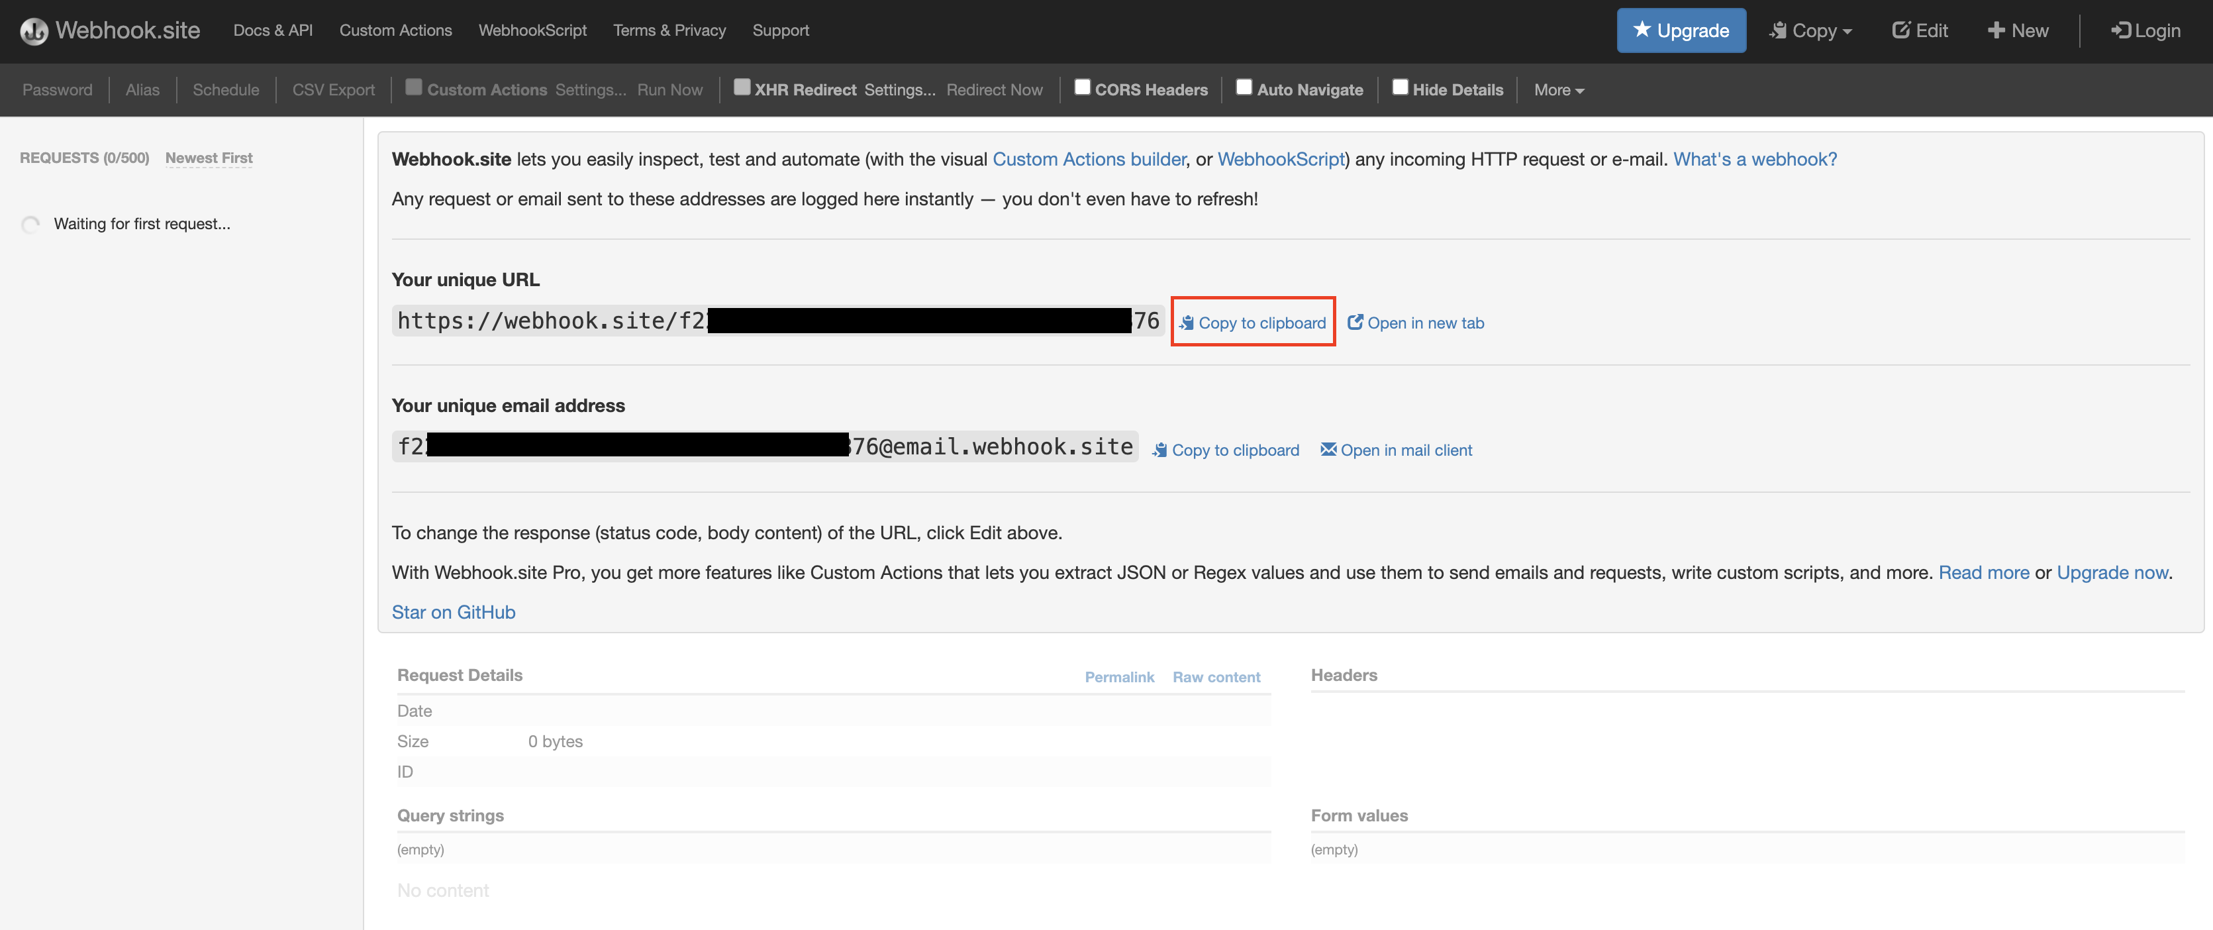Click Edit pencil icon in navbar
Screen dimensions: 2213x930
pyautogui.click(x=1900, y=31)
